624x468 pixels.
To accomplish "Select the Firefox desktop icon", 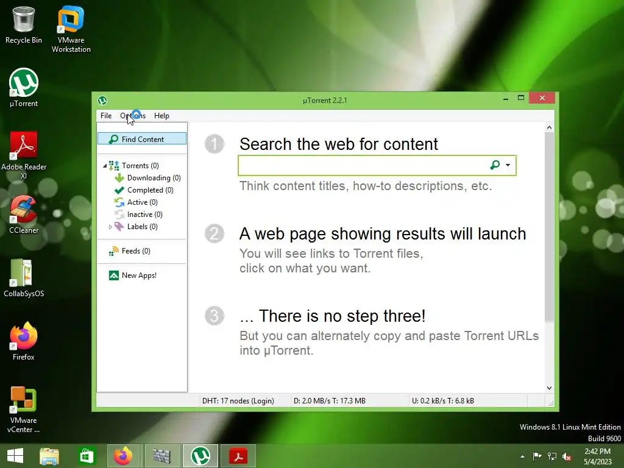I will (24, 341).
